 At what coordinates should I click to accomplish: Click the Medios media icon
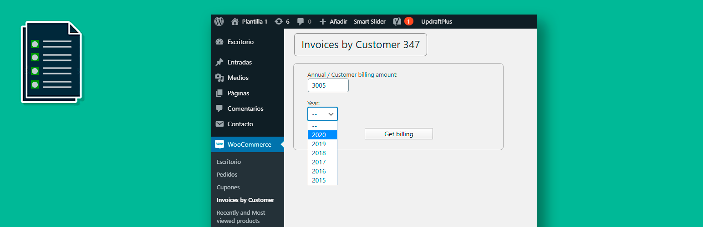pos(219,78)
